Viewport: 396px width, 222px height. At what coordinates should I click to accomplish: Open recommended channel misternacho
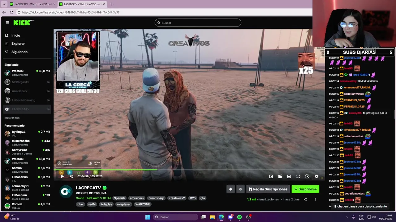pyautogui.click(x=27, y=142)
